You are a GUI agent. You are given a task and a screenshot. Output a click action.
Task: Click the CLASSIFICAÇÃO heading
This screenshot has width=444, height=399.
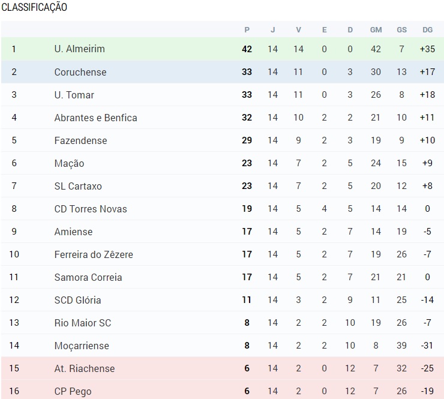tap(34, 8)
